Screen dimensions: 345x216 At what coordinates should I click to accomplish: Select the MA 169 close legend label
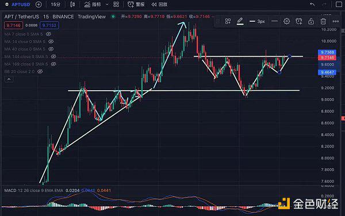click(x=26, y=64)
